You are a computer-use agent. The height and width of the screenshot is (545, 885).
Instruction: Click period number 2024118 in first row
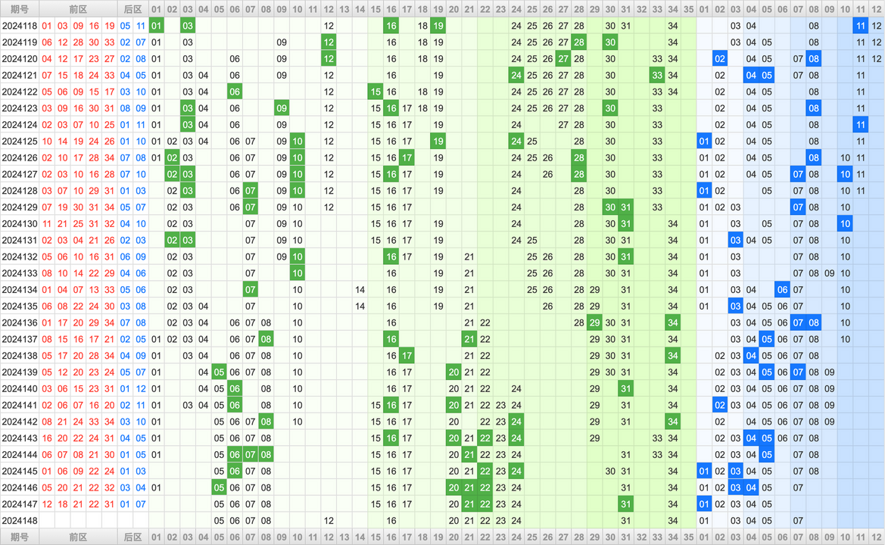20,25
